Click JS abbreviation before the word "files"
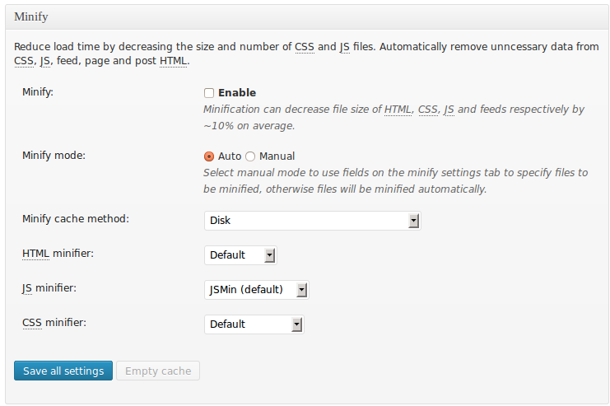This screenshot has height=406, width=610. click(x=344, y=47)
